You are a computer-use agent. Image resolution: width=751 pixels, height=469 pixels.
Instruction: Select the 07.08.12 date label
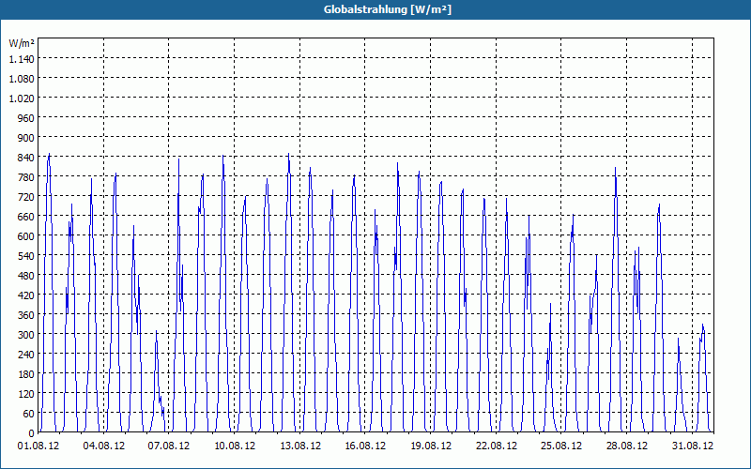[169, 446]
